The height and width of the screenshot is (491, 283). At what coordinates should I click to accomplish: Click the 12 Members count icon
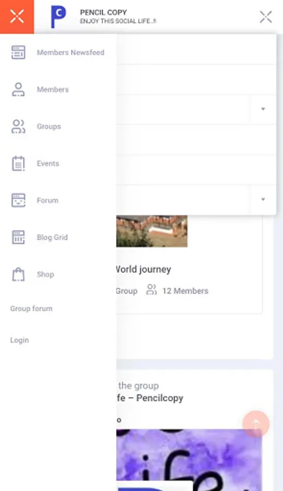pos(152,290)
